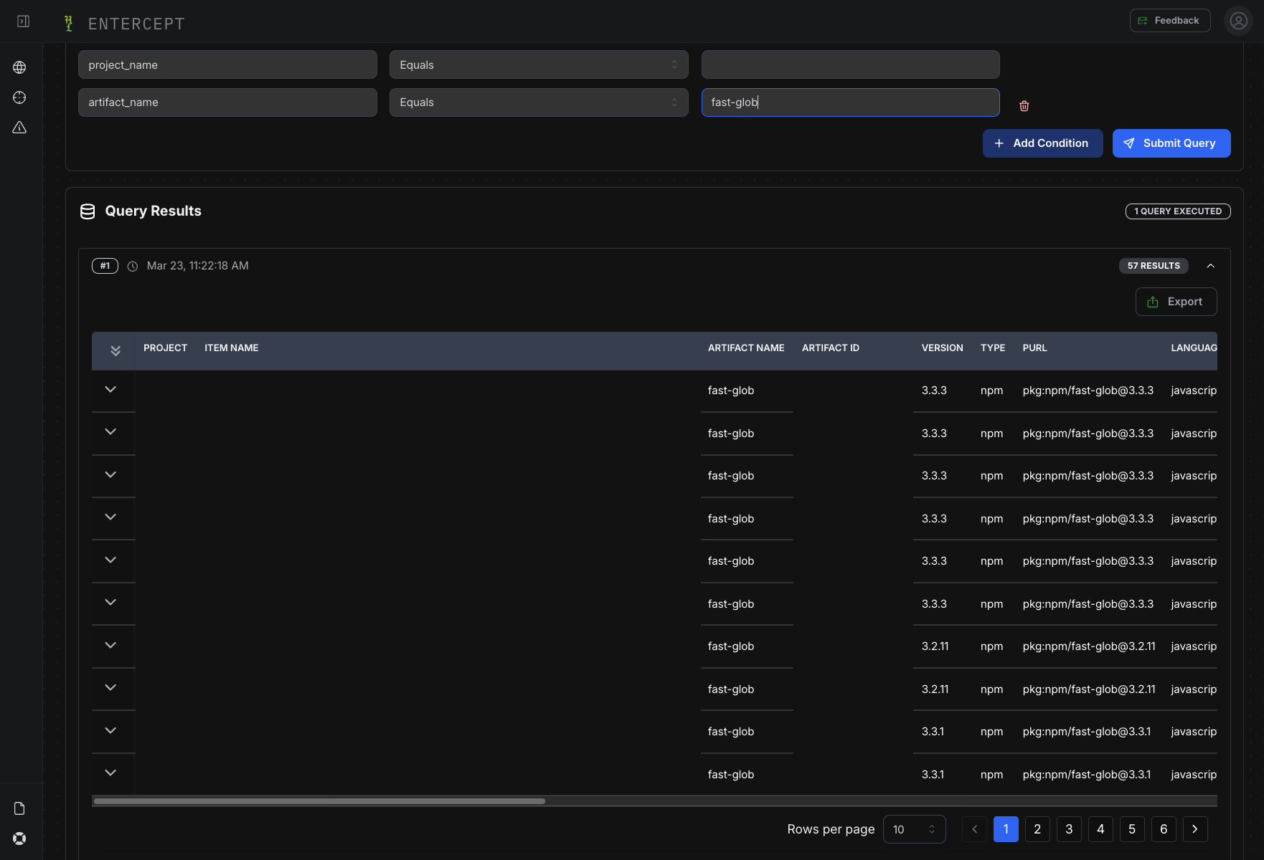
Task: Go to results page 5
Action: [x=1132, y=829]
